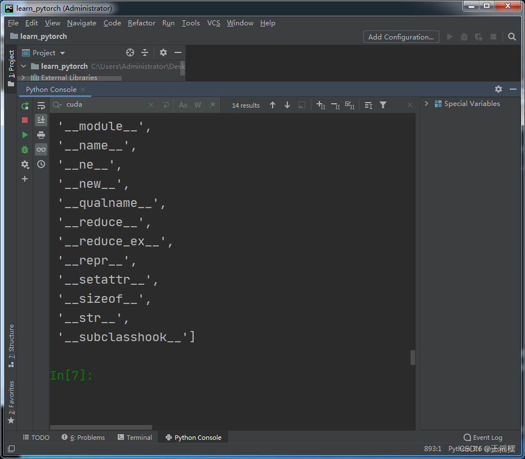The width and height of the screenshot is (525, 459).
Task: Open the VCS menu
Action: coord(213,23)
